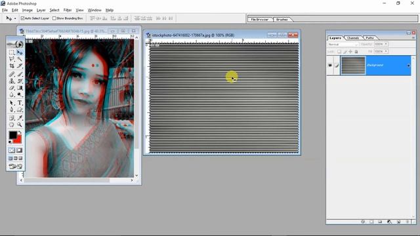Screen dimensions: 420x236
Task: Open Tool Preset picker arrow
Action: [x=15, y=18]
